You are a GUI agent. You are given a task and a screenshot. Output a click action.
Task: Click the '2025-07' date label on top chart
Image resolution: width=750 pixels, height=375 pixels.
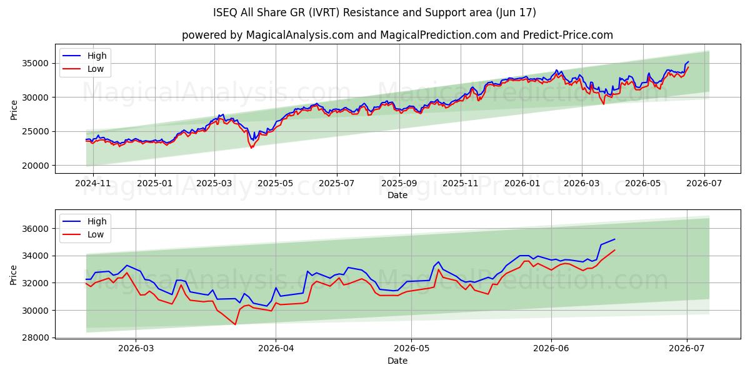[x=337, y=184]
